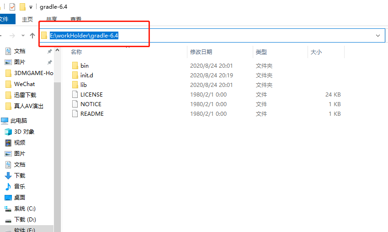The width and height of the screenshot is (388, 232).
Task: Open 视频 under 此电脑
Action: pyautogui.click(x=20, y=142)
